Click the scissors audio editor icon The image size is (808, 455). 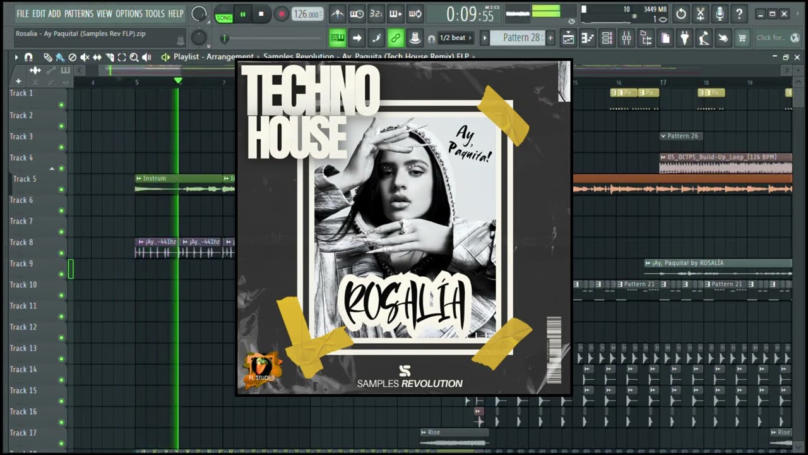click(x=701, y=13)
